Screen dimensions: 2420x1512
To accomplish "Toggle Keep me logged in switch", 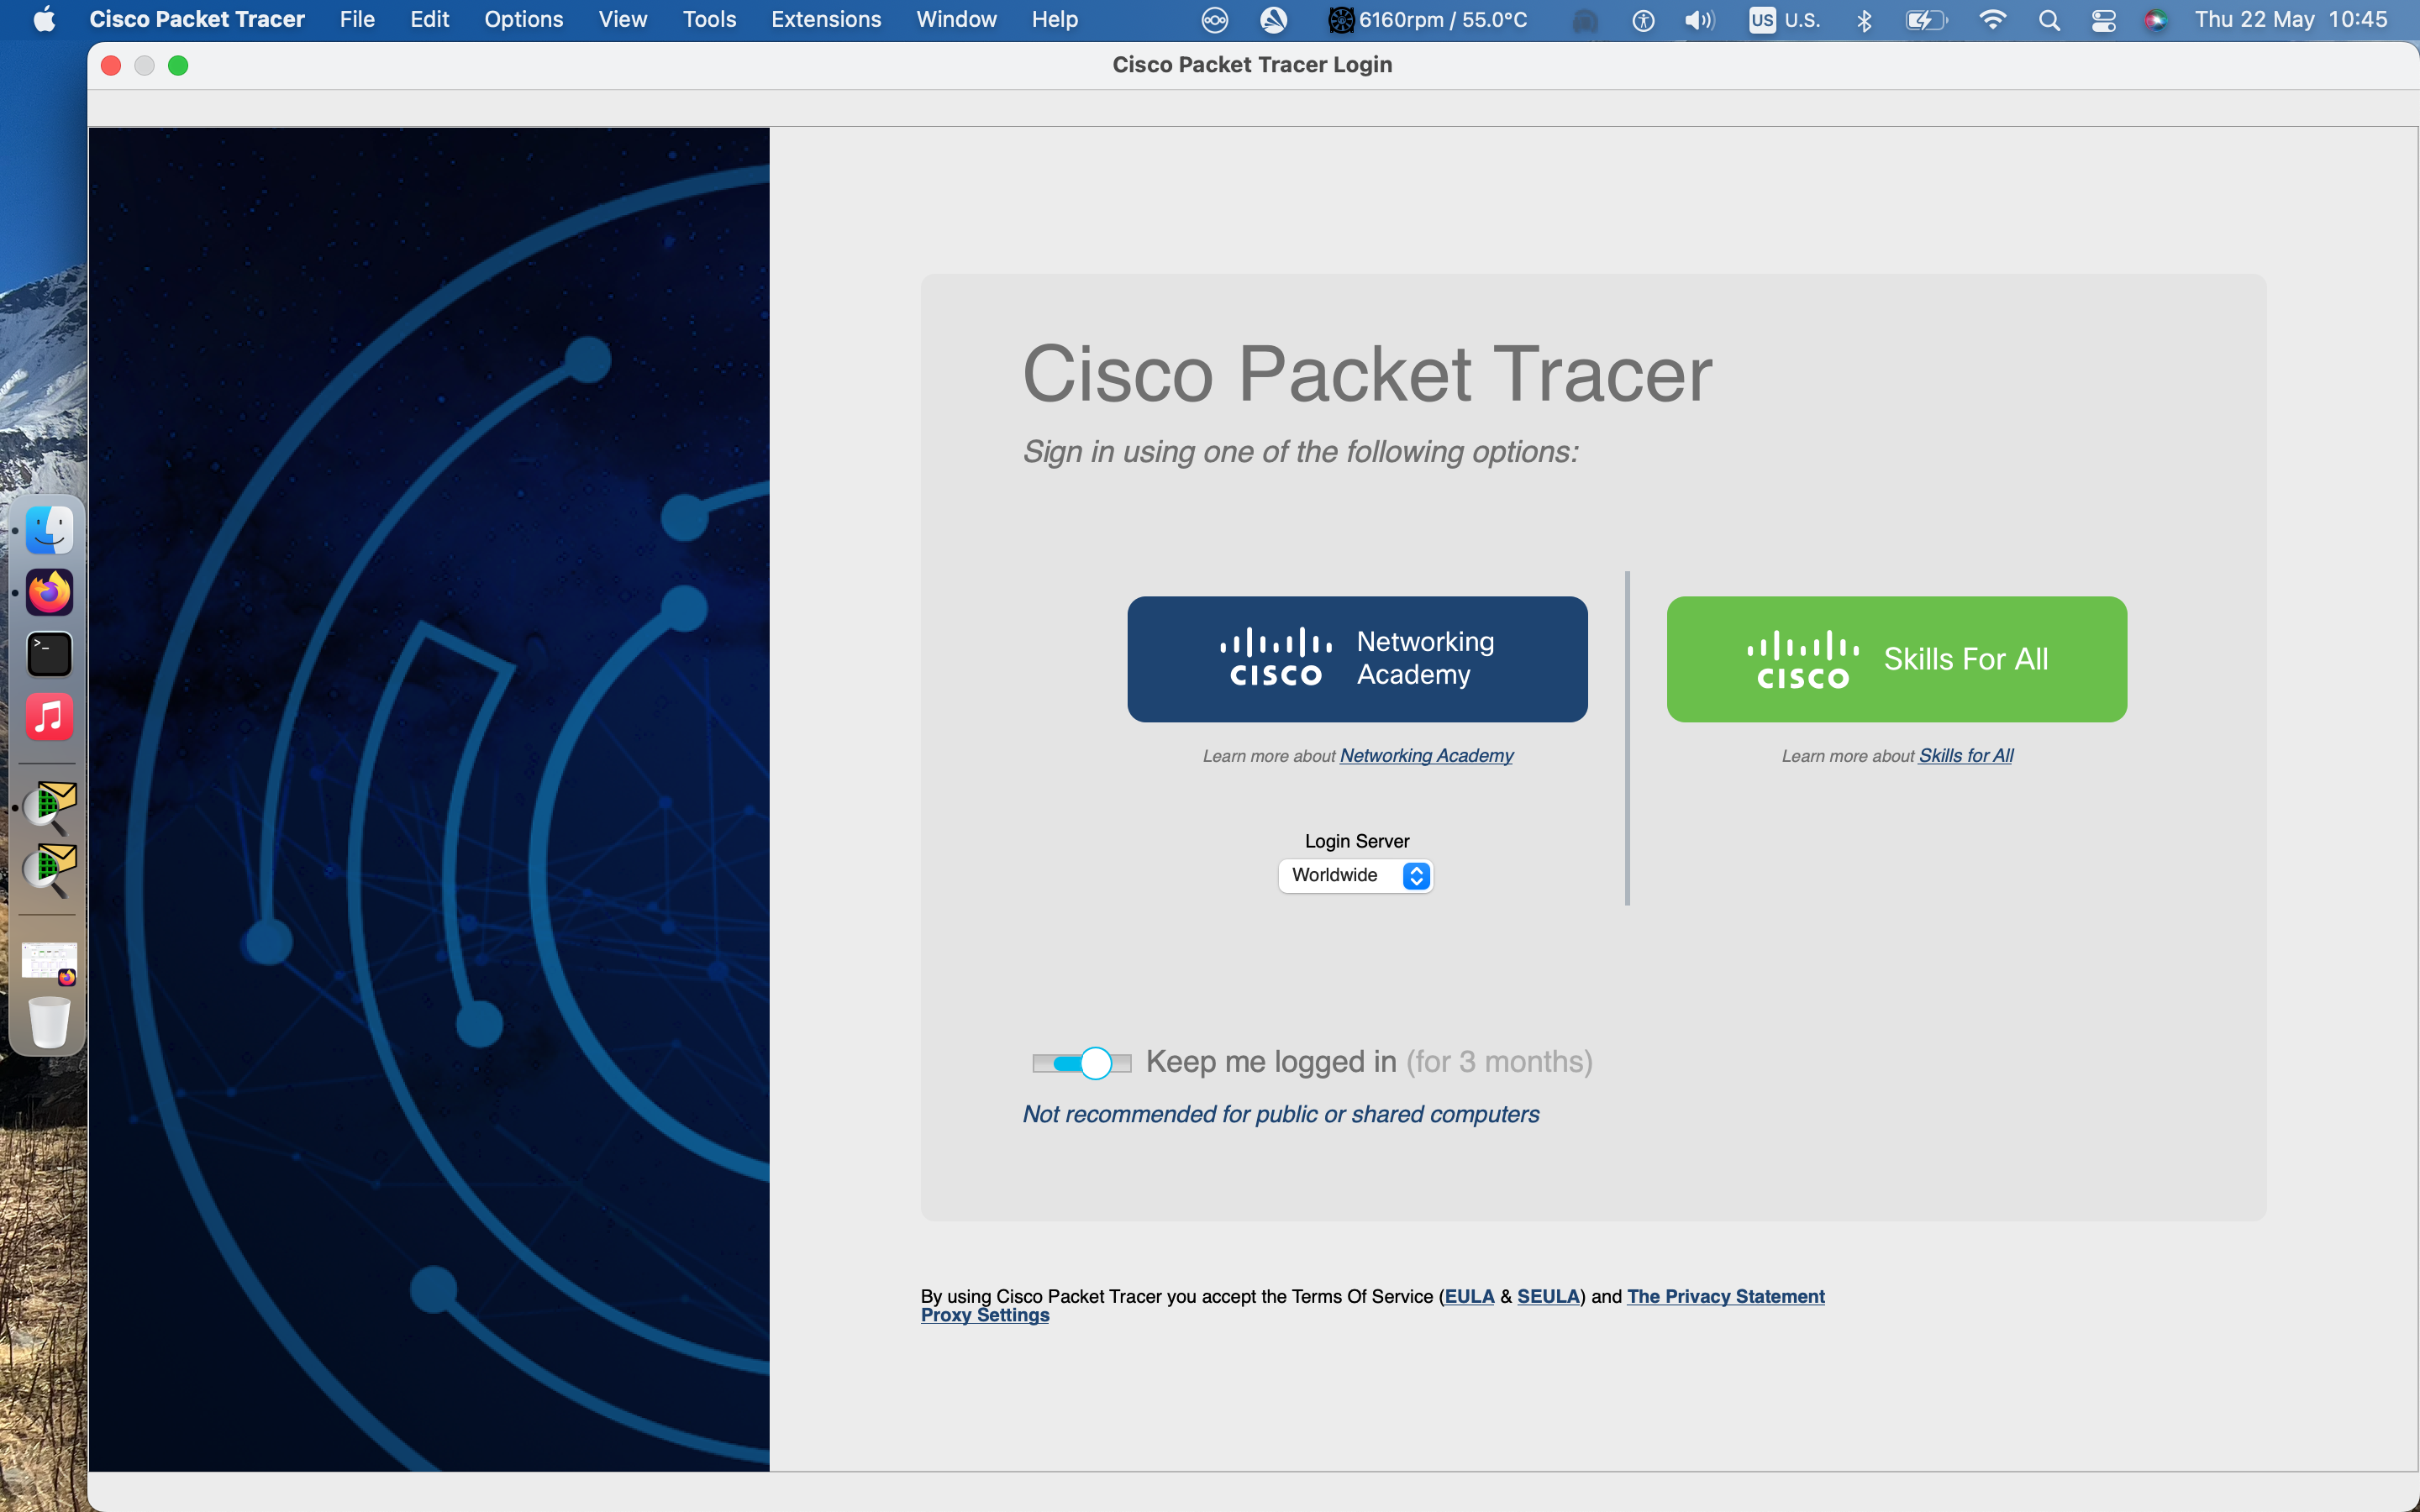I will click(1082, 1062).
